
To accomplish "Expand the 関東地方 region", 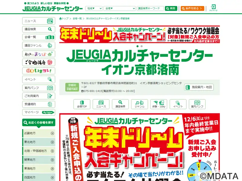I will 39,160.
